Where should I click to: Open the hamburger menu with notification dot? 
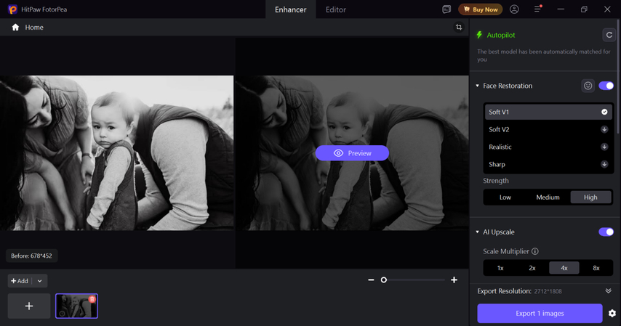pos(538,9)
